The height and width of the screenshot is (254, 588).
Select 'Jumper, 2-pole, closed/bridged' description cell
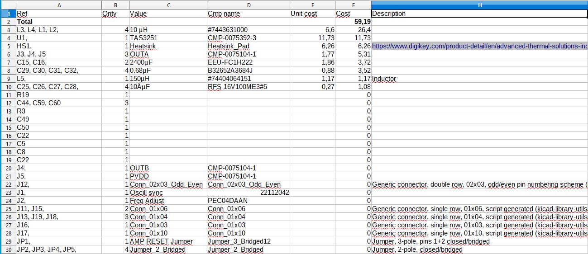[480, 249]
